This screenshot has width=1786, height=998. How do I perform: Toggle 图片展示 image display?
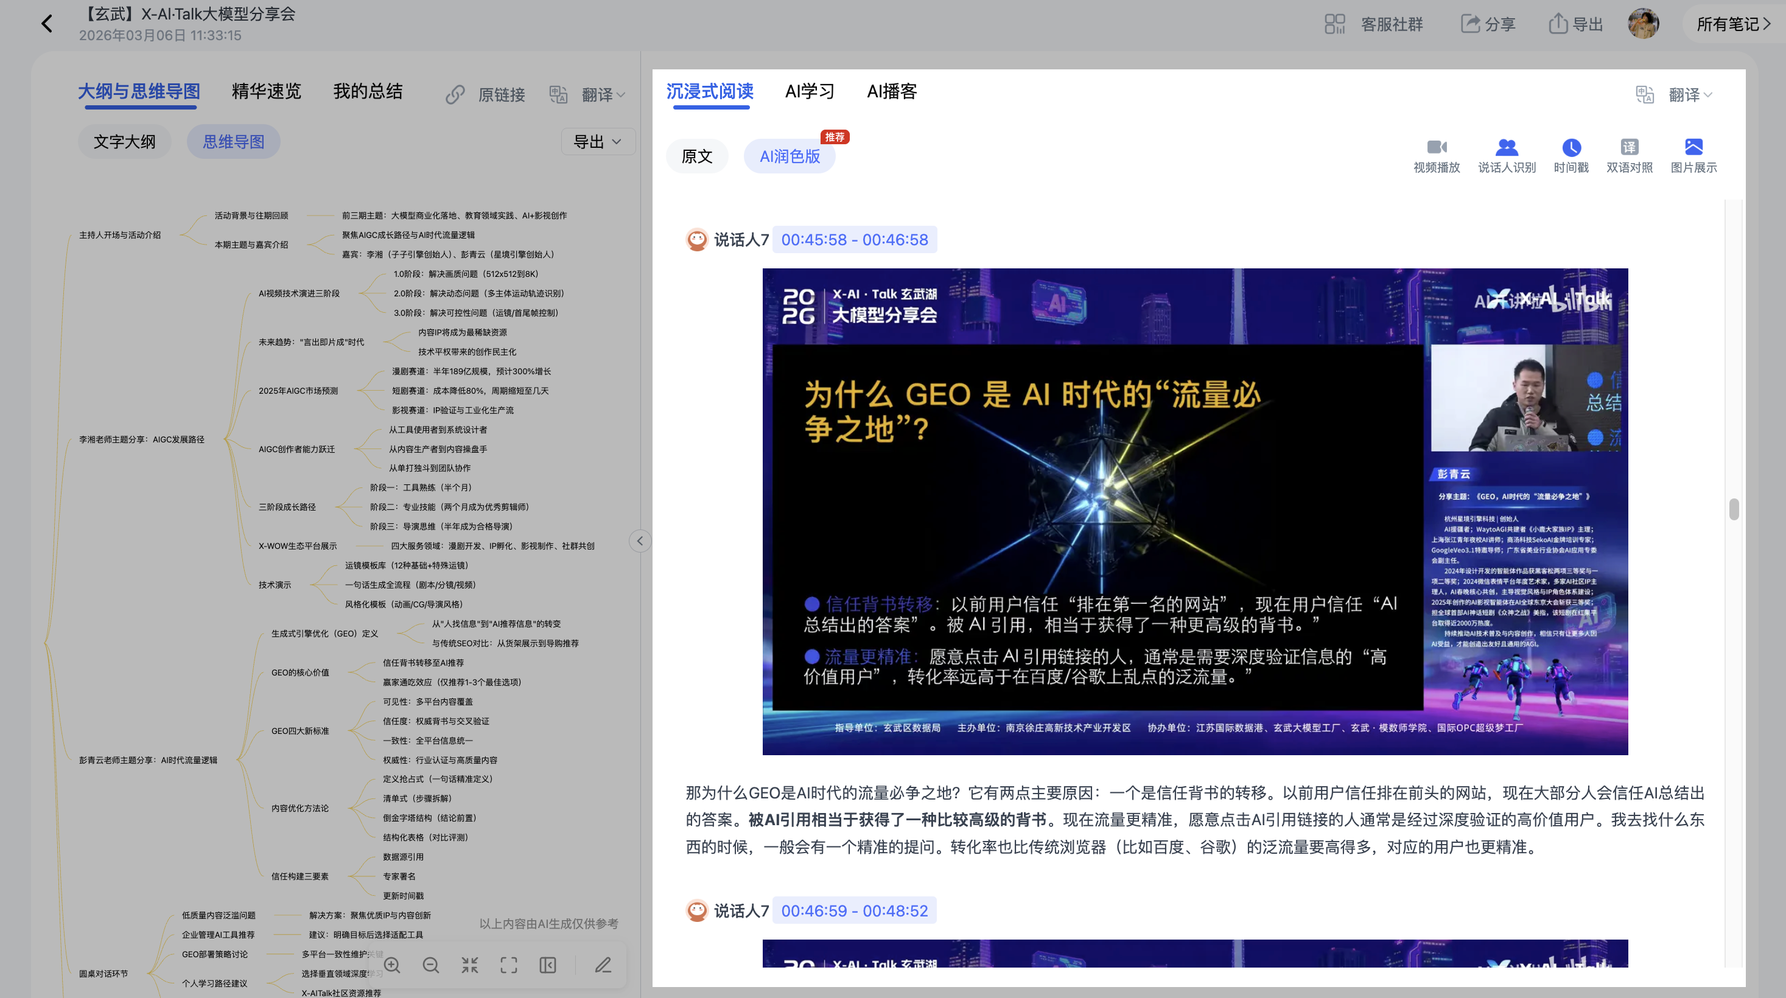(x=1694, y=156)
